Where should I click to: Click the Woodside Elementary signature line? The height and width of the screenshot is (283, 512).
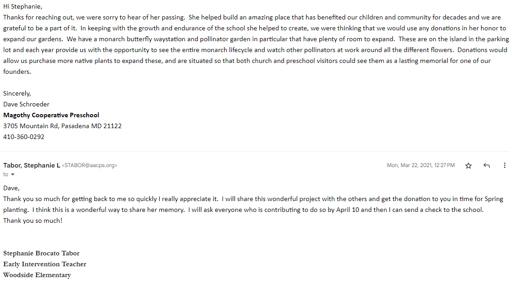coord(37,275)
